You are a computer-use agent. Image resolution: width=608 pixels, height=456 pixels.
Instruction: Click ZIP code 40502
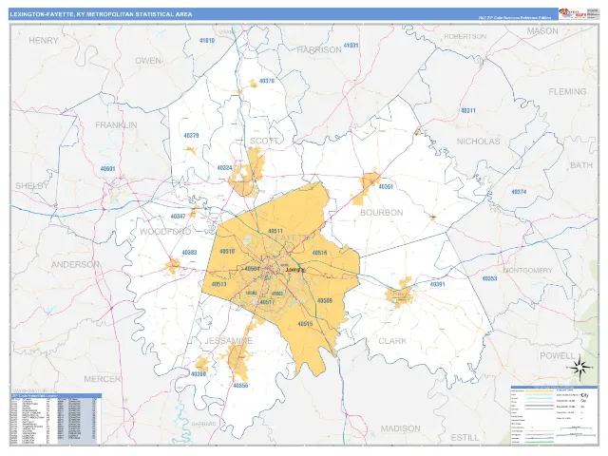(277, 294)
